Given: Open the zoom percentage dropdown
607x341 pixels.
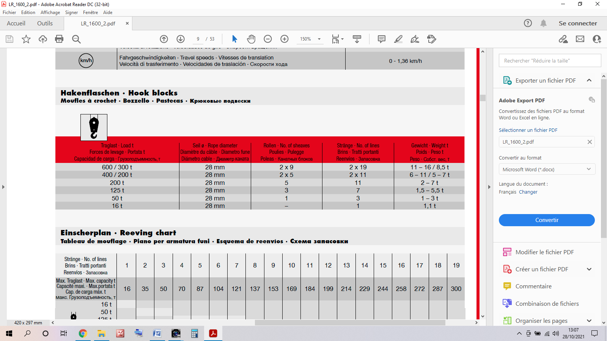Looking at the screenshot, I should [x=319, y=39].
